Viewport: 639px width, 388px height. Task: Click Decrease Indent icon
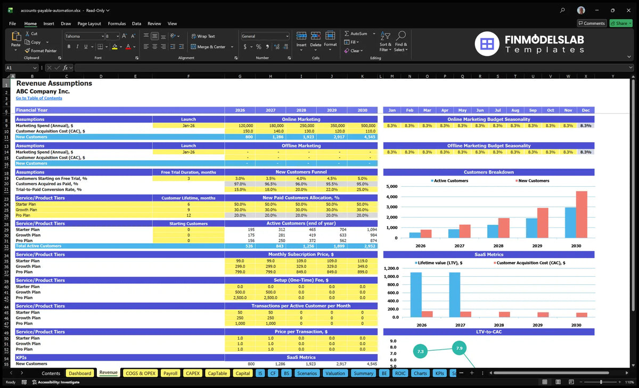click(173, 47)
